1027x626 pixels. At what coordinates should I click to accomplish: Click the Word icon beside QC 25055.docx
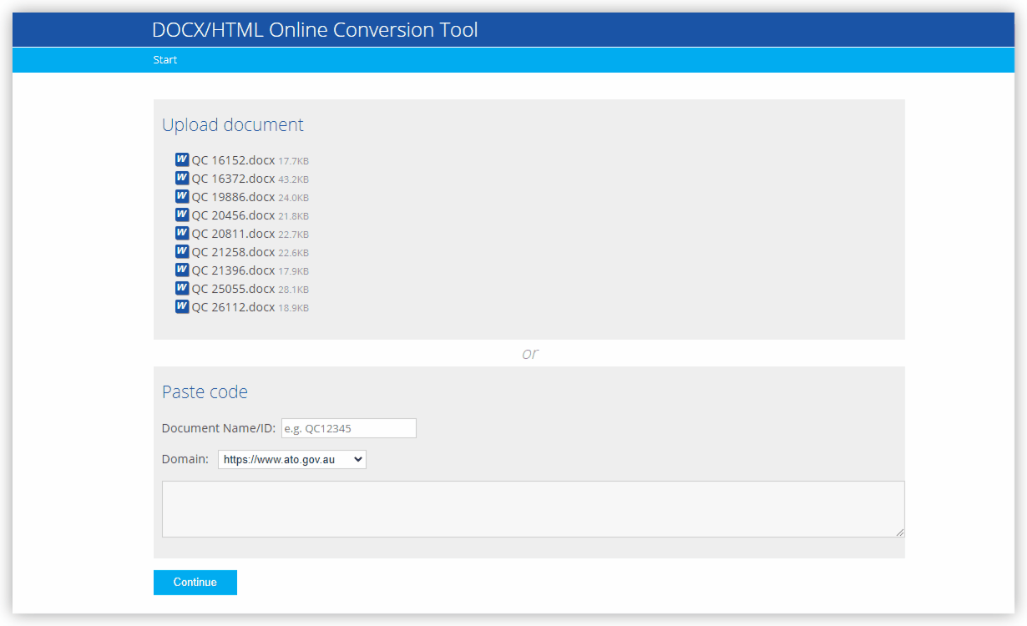click(x=182, y=289)
